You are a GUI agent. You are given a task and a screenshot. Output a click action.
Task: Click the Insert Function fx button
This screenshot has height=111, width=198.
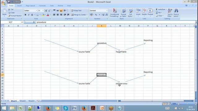34,22
